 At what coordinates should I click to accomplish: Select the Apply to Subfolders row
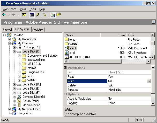click(x=109, y=99)
